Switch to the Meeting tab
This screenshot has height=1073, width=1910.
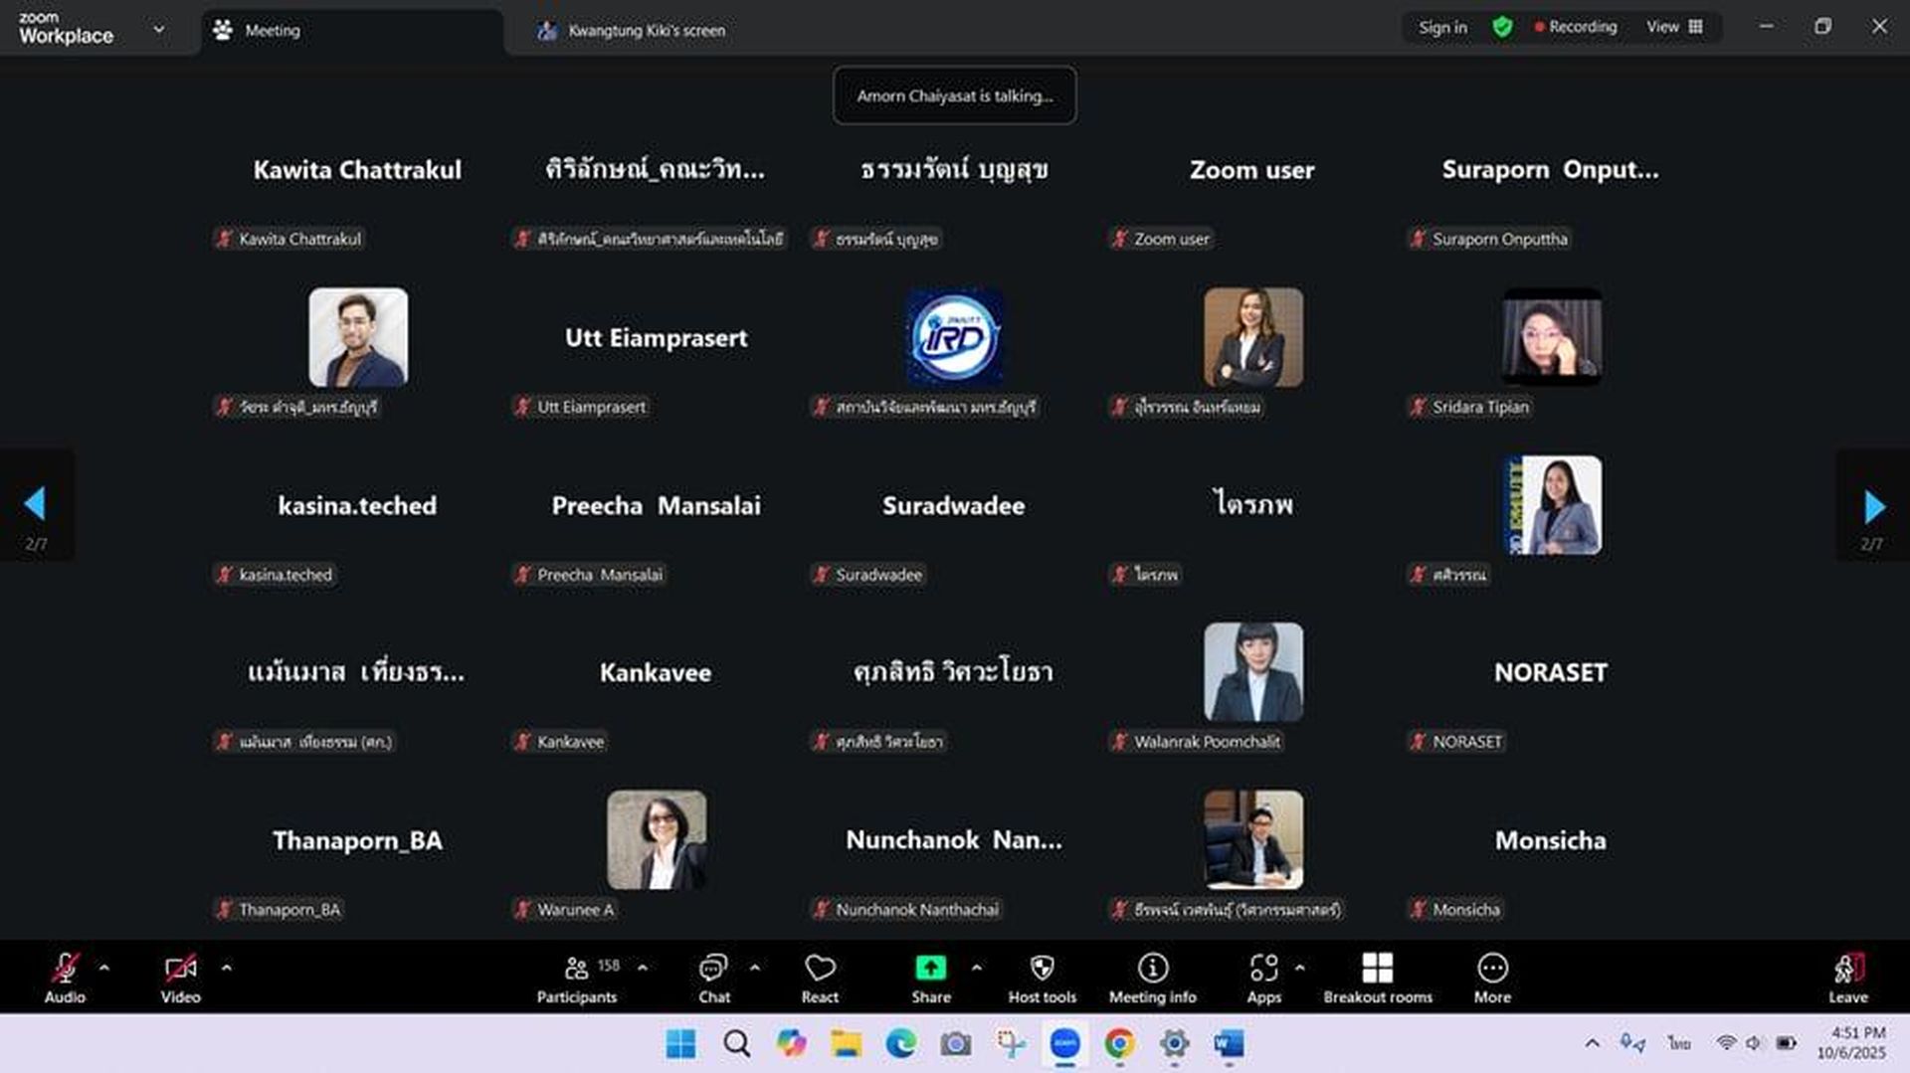pyautogui.click(x=272, y=31)
